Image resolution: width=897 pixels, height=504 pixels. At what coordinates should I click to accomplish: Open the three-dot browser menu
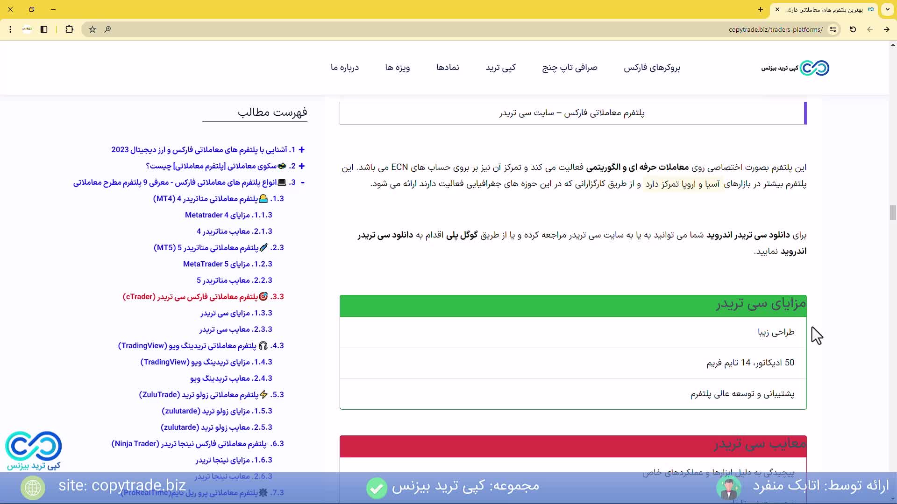pos(10,29)
